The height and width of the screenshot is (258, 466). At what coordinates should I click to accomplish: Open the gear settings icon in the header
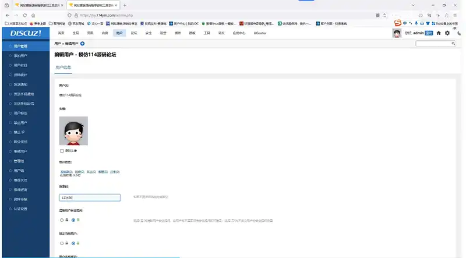point(447,33)
